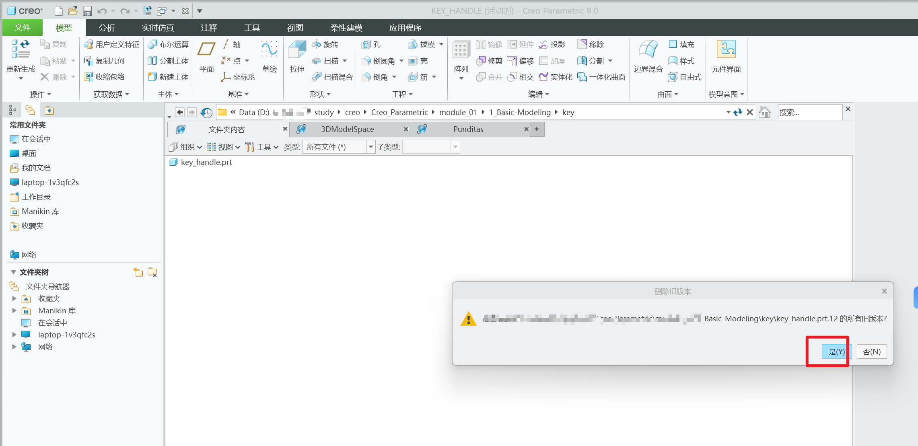918x446 pixels.
Task: Switch to the 3DModelSpace browser tab
Action: 348,129
